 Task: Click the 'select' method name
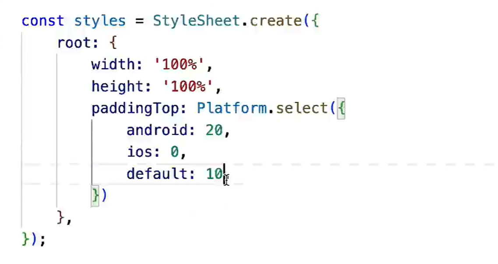pyautogui.click(x=302, y=108)
